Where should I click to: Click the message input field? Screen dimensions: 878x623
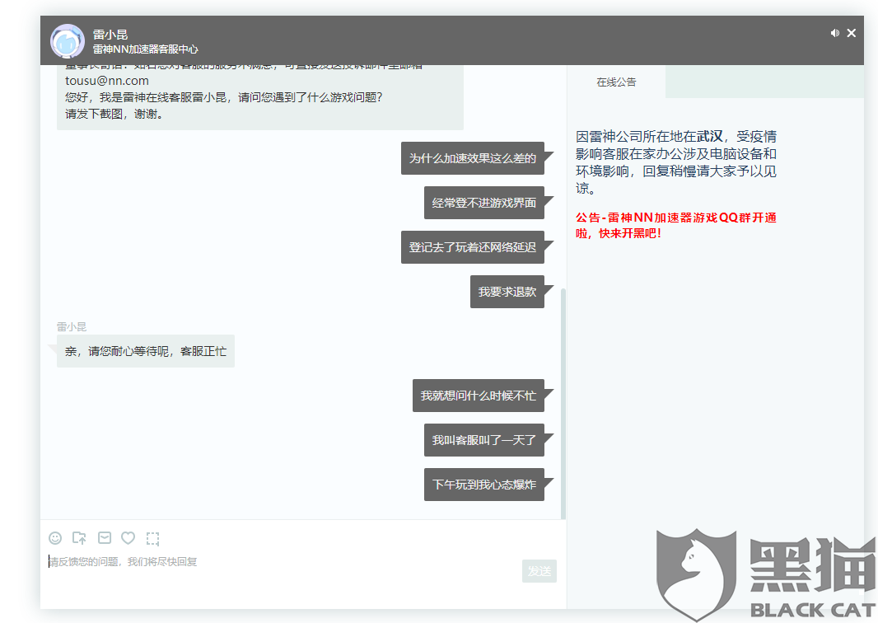247,561
